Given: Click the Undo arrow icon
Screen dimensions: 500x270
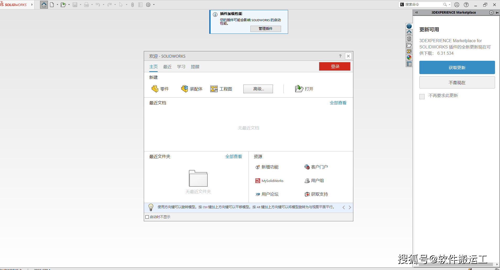Looking at the screenshot, I should pos(98,5).
